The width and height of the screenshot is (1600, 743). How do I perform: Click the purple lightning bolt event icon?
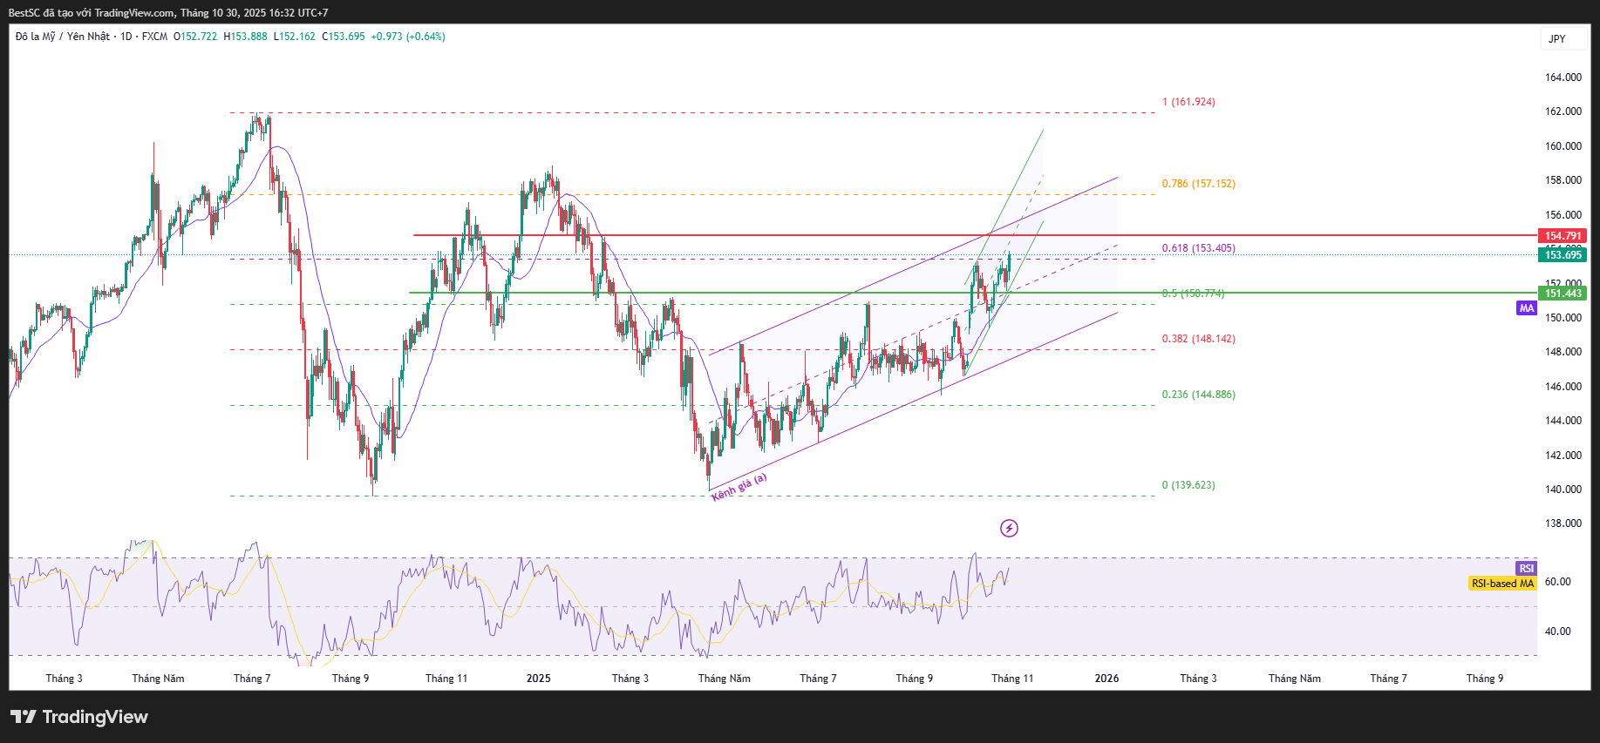[x=1009, y=528]
